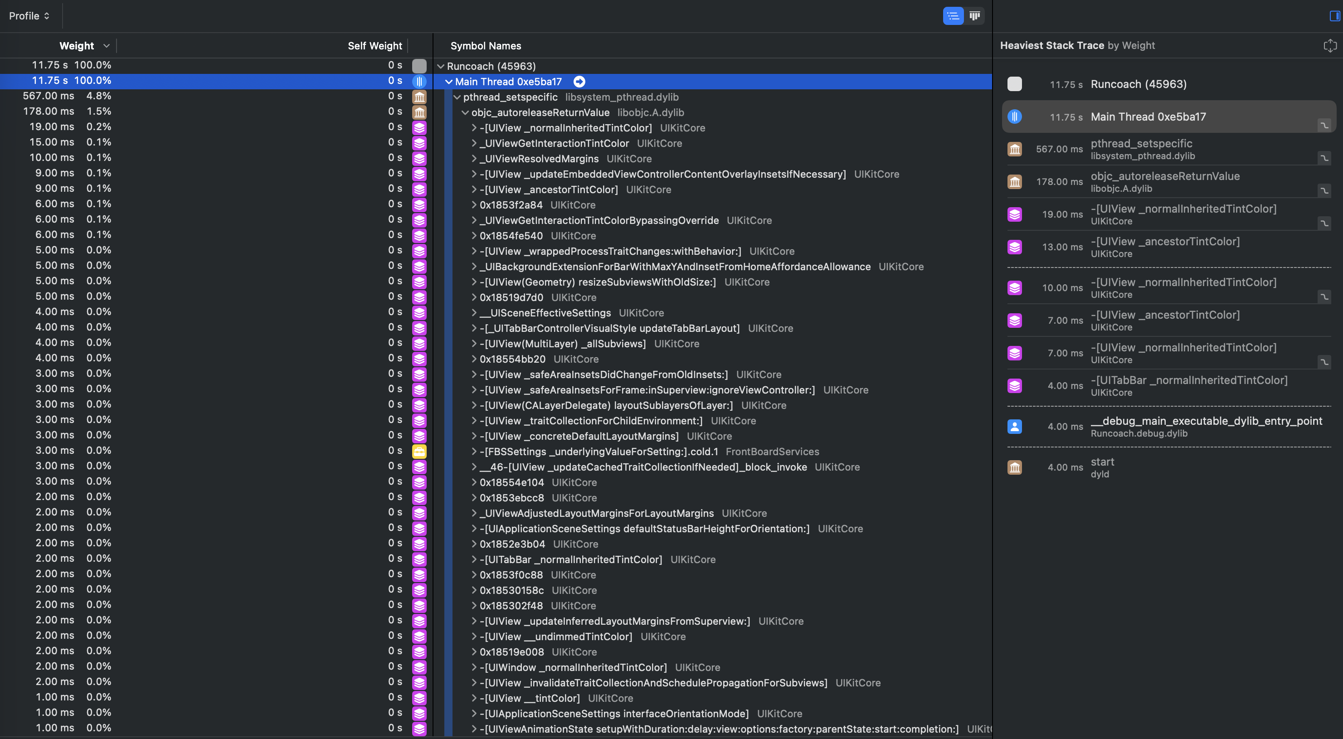Click the yellow FrontBoardServices library icon
Viewport: 1343px width, 739px height.
point(419,451)
